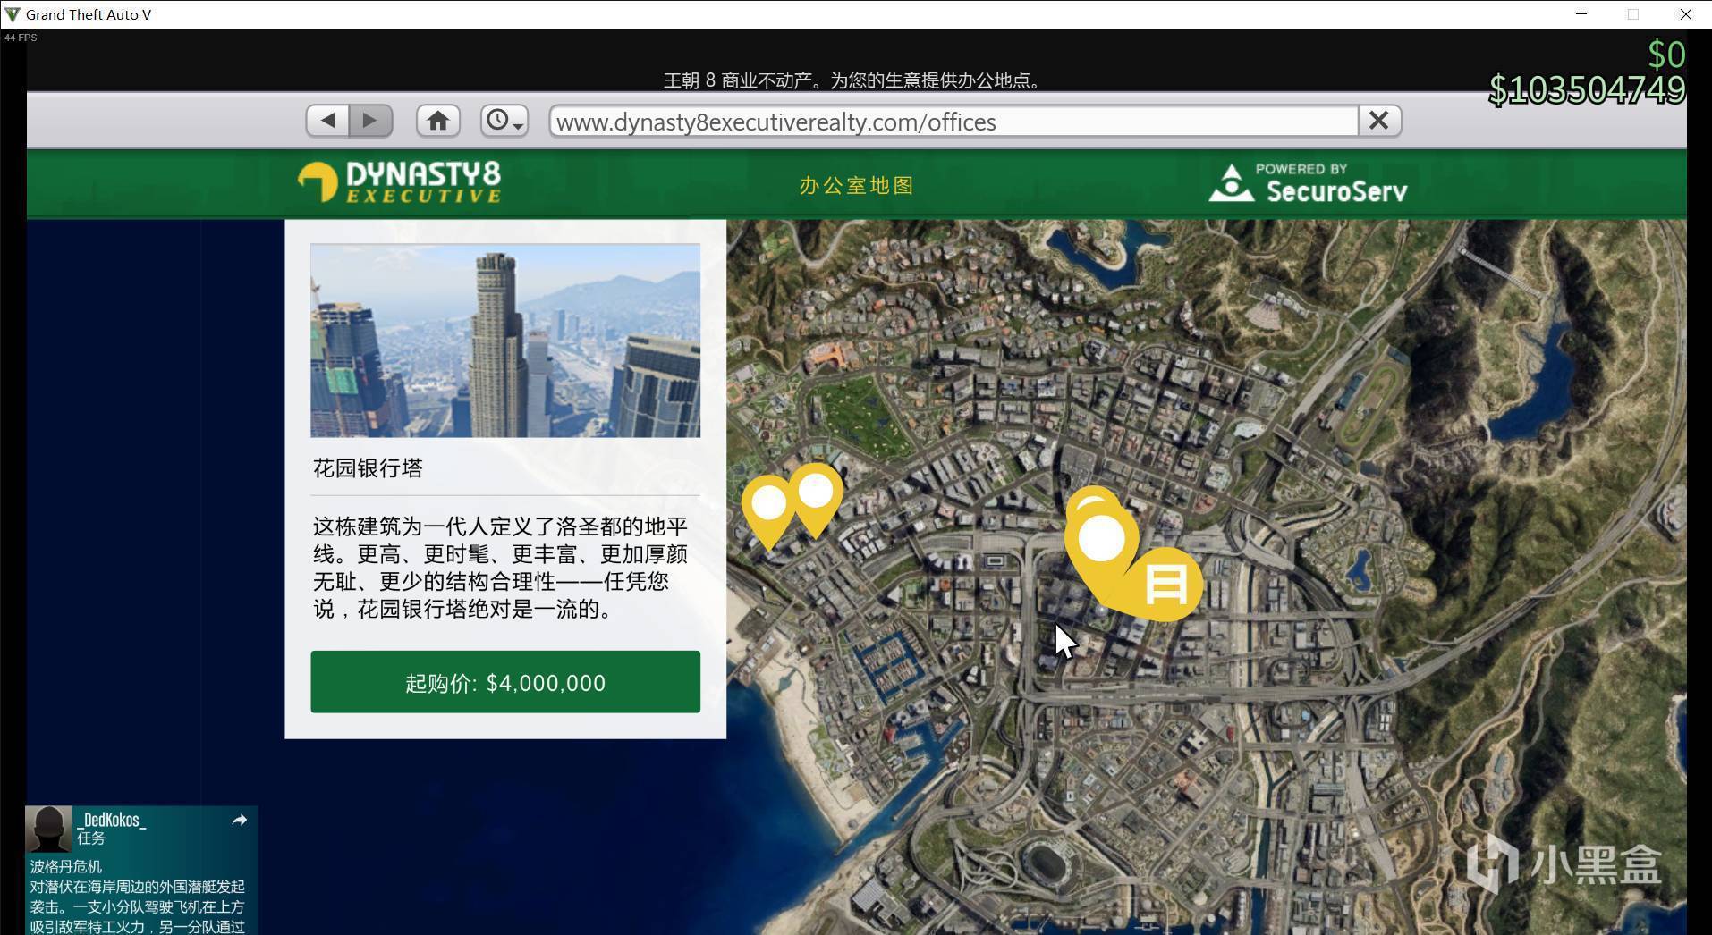Close the in-game browser with the X

(1378, 121)
